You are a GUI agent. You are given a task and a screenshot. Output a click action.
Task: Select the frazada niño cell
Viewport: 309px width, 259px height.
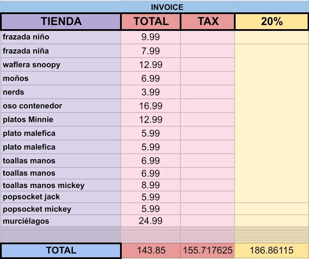(x=61, y=37)
